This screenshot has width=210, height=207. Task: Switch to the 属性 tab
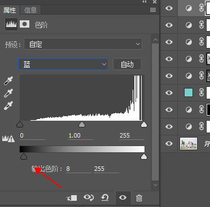(10, 10)
